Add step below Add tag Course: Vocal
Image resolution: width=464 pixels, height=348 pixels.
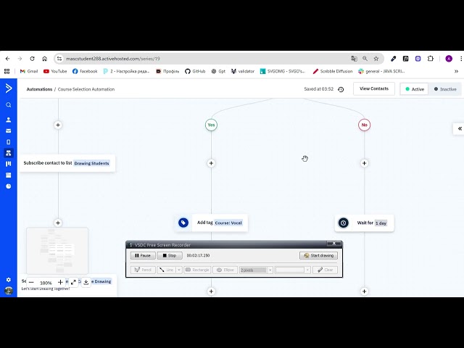coord(211,291)
